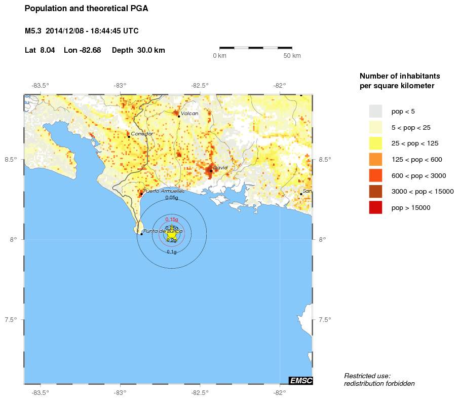This screenshot has height=400, width=459.
Task: Select the orange '125 < pop < 600' swatch
Action: (x=375, y=159)
